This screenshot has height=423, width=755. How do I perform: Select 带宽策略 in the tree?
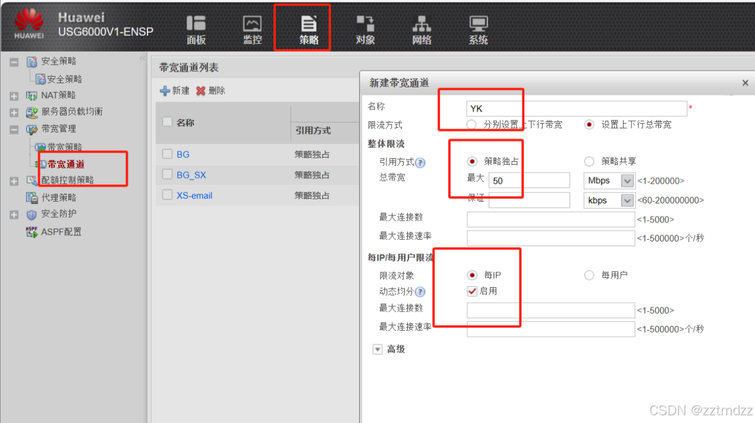click(64, 147)
